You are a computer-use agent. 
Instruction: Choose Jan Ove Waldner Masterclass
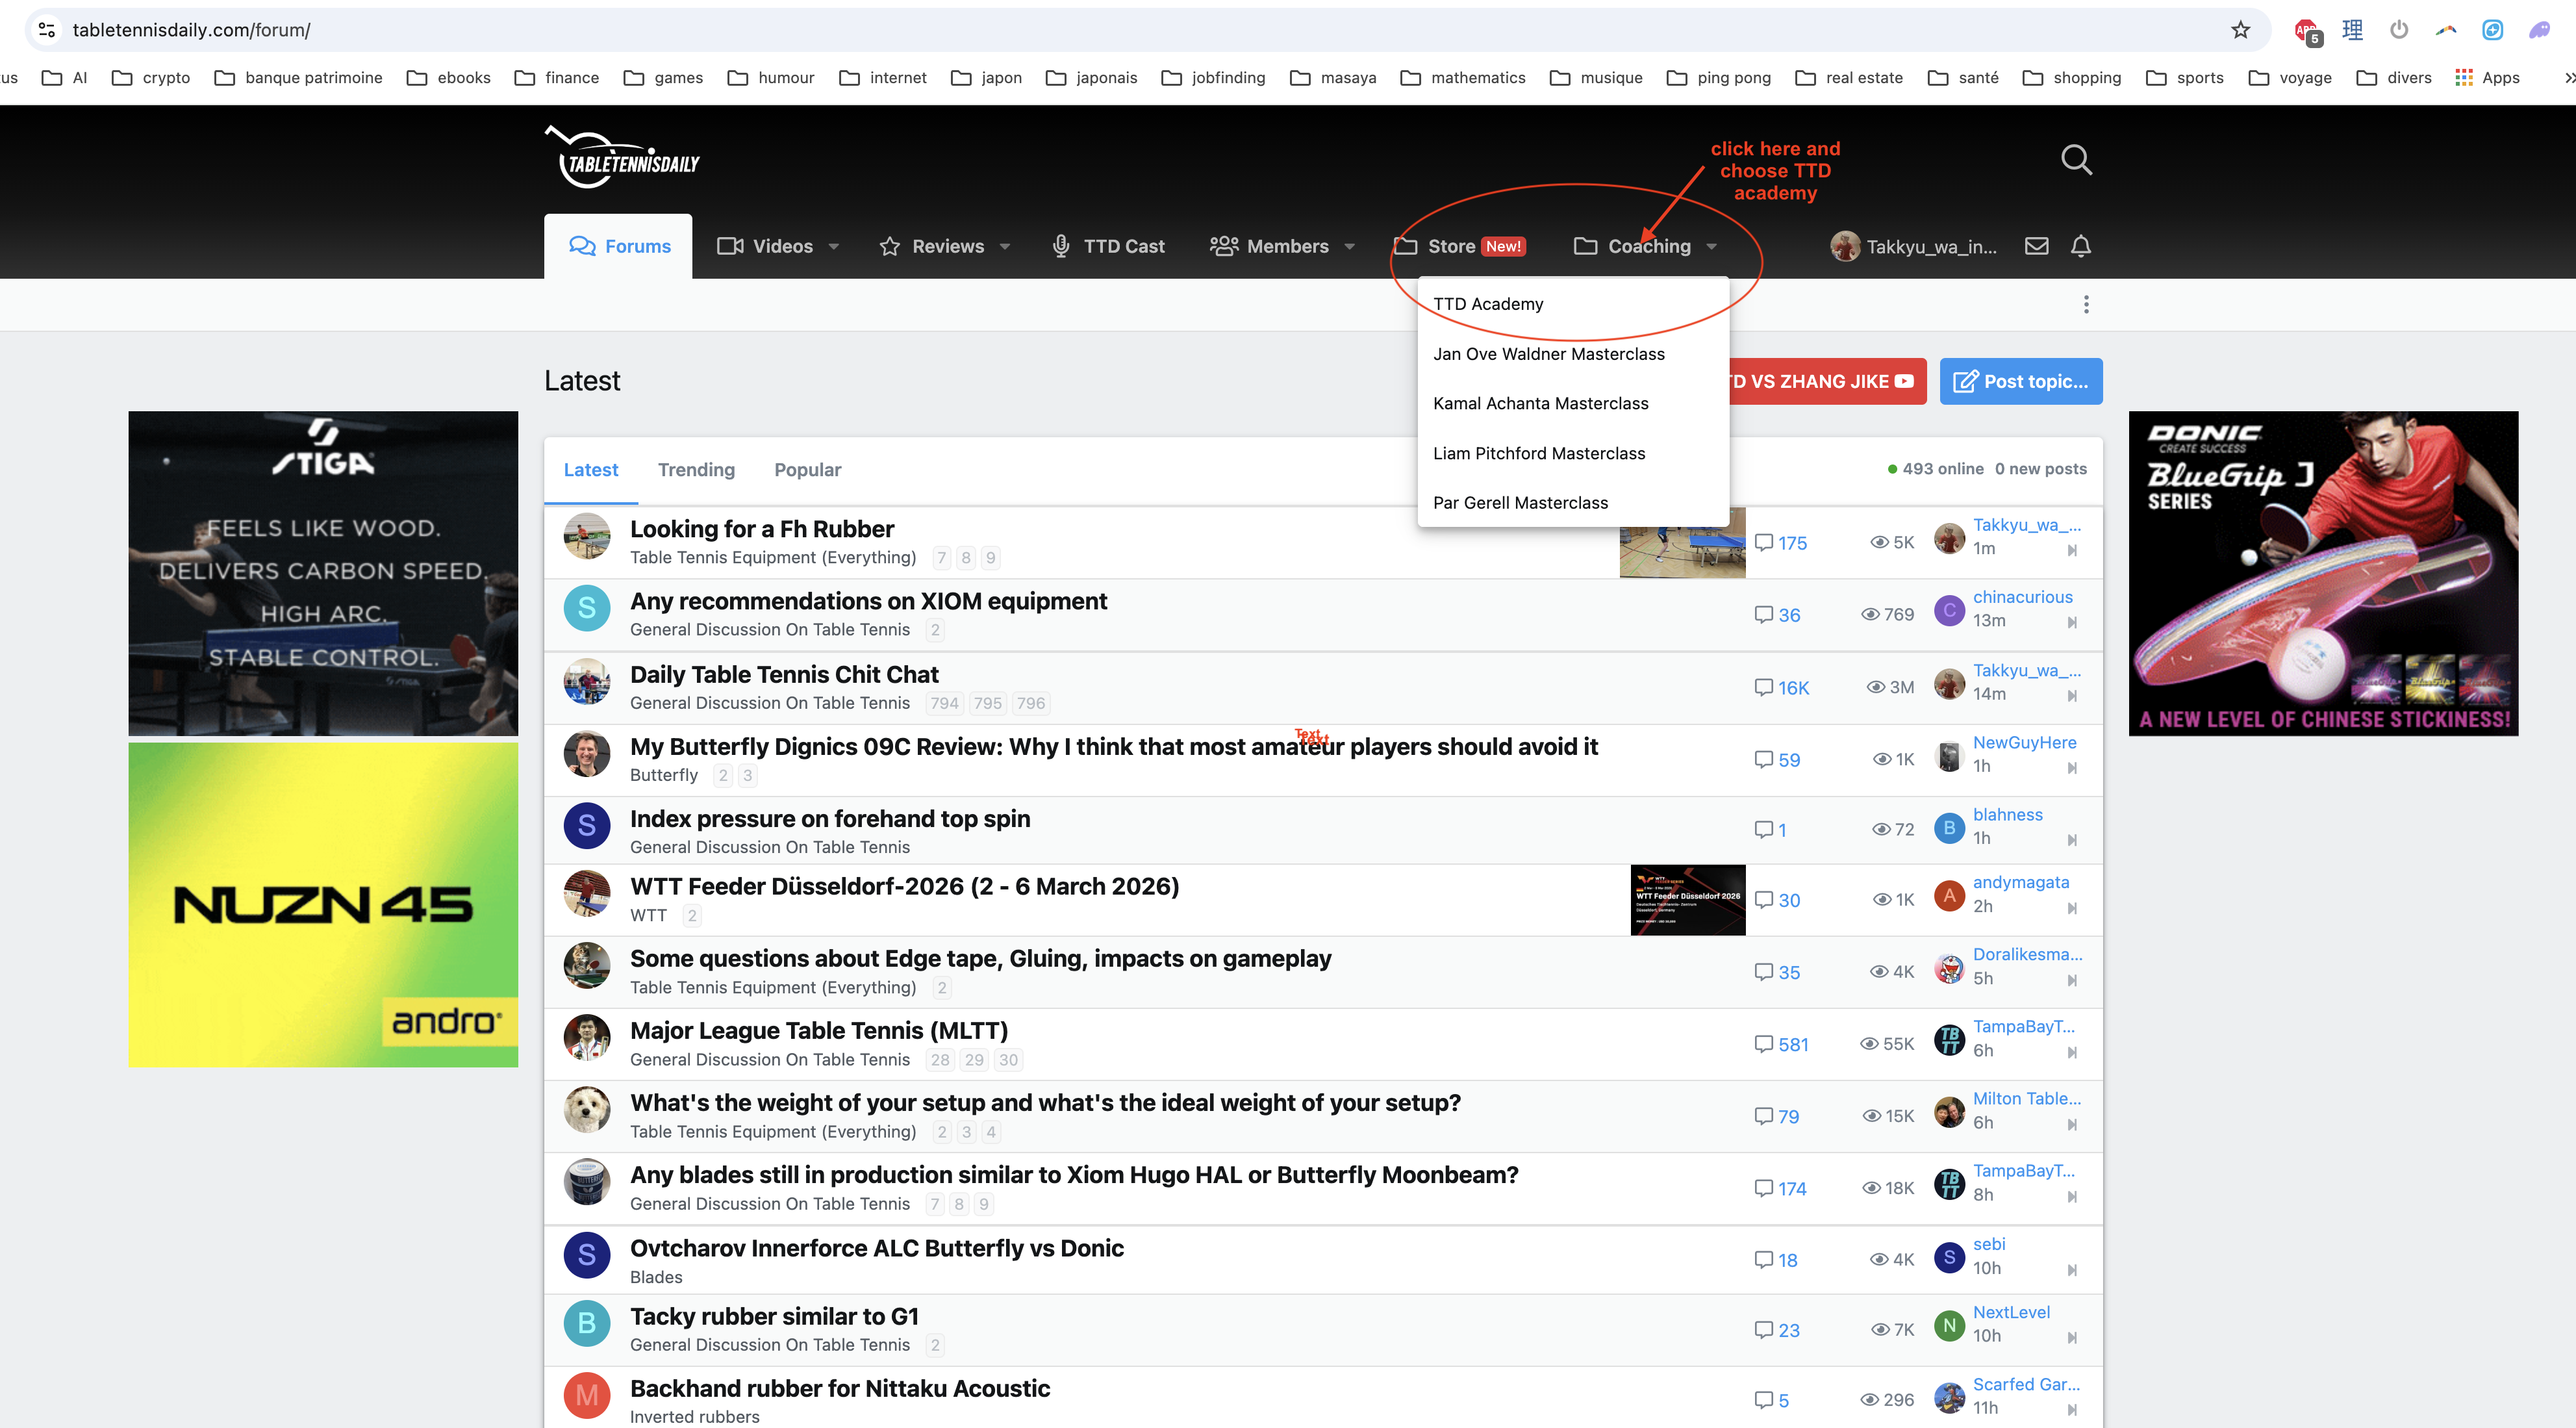click(x=1573, y=354)
